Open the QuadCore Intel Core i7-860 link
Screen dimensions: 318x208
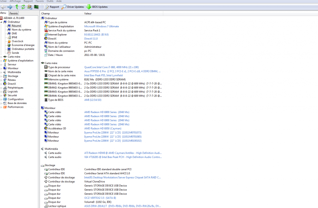(x=111, y=67)
